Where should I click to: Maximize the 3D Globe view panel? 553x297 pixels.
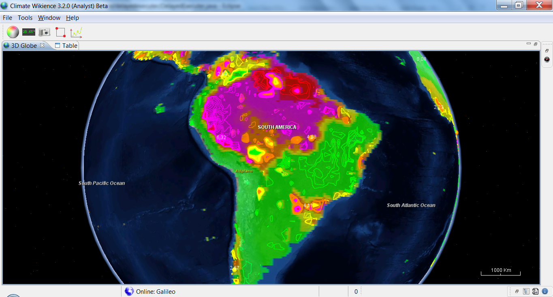[x=535, y=44]
